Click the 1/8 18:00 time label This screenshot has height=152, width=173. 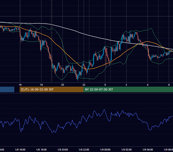(x=41, y=149)
